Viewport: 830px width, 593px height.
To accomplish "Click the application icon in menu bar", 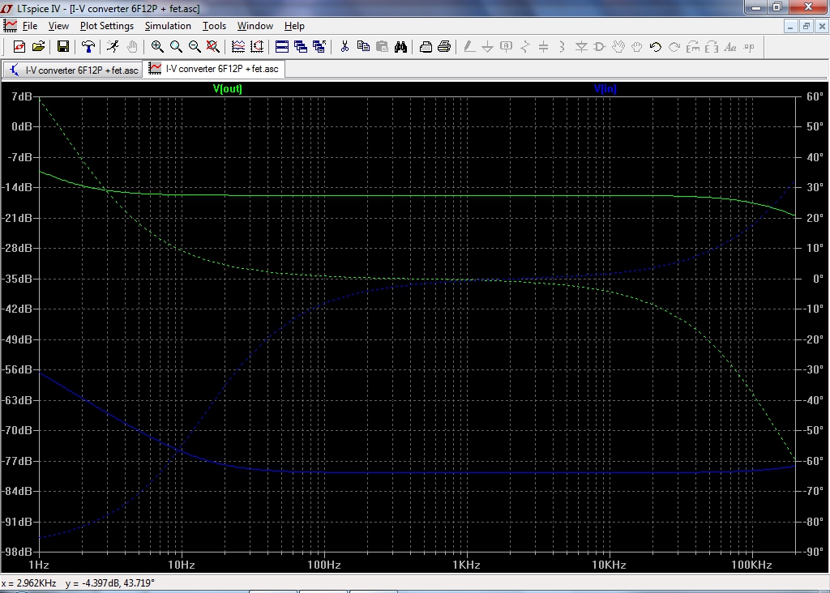I will point(10,25).
